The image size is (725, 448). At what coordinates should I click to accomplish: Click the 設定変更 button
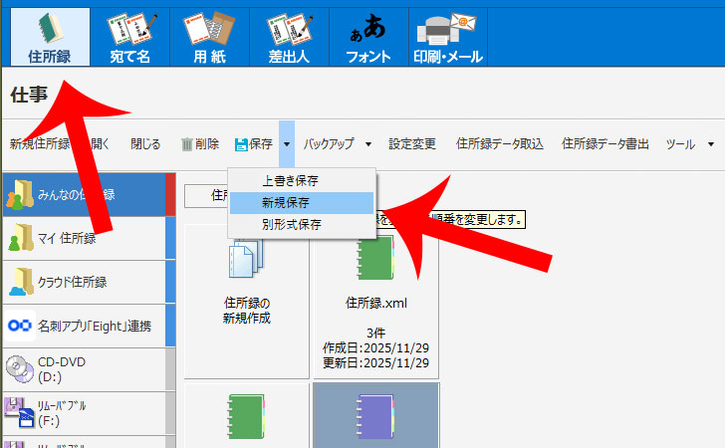tap(412, 144)
